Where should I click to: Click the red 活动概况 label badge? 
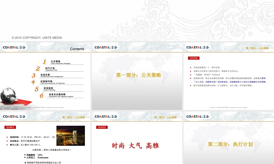pyautogui.click(x=10, y=127)
